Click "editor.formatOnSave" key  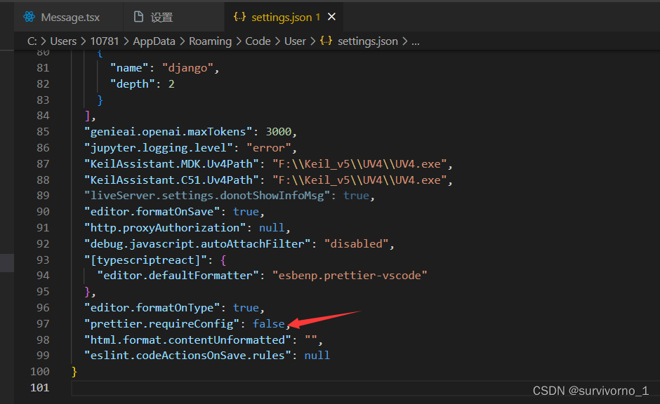click(152, 212)
